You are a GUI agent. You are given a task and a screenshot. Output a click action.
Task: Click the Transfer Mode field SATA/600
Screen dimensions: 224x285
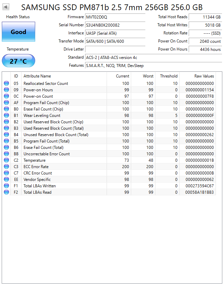pos(115,41)
